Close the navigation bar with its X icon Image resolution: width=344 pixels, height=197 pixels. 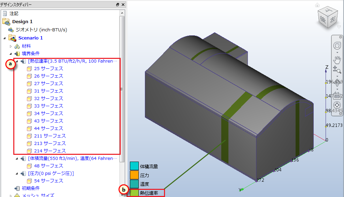point(341,37)
